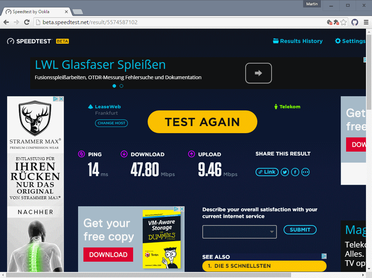Click the vertical scrollbar down arrow
The height and width of the screenshot is (278, 372).
(369, 269)
